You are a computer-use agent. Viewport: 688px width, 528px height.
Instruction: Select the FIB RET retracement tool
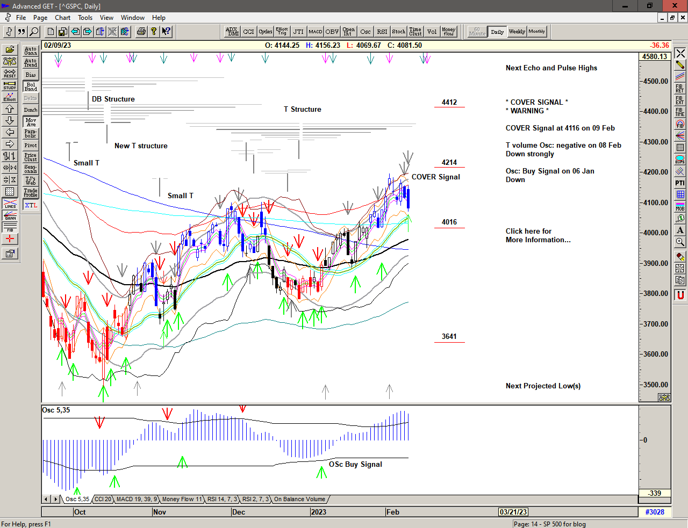(x=680, y=89)
